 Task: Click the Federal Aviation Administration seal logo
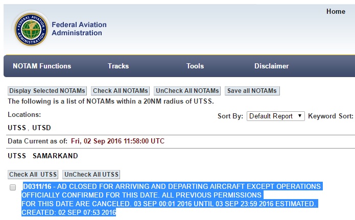[x=30, y=29]
